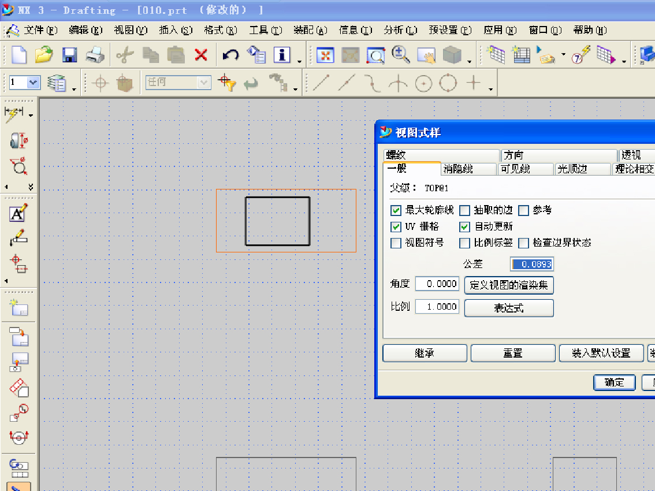This screenshot has width=655, height=491.
Task: Expand the snap point toolbar options arrow
Action: pyautogui.click(x=490, y=89)
